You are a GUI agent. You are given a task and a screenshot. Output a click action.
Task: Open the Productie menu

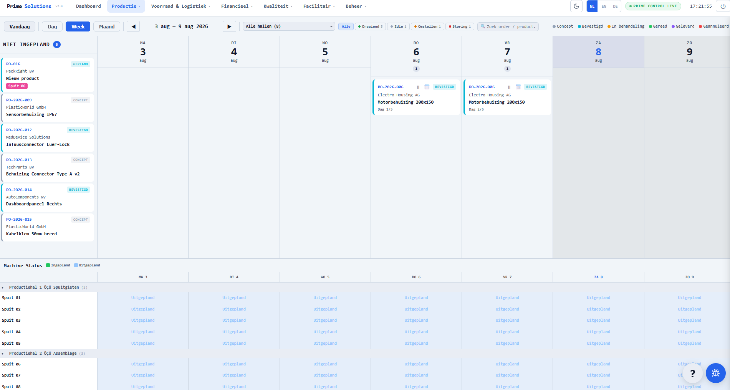(x=126, y=6)
